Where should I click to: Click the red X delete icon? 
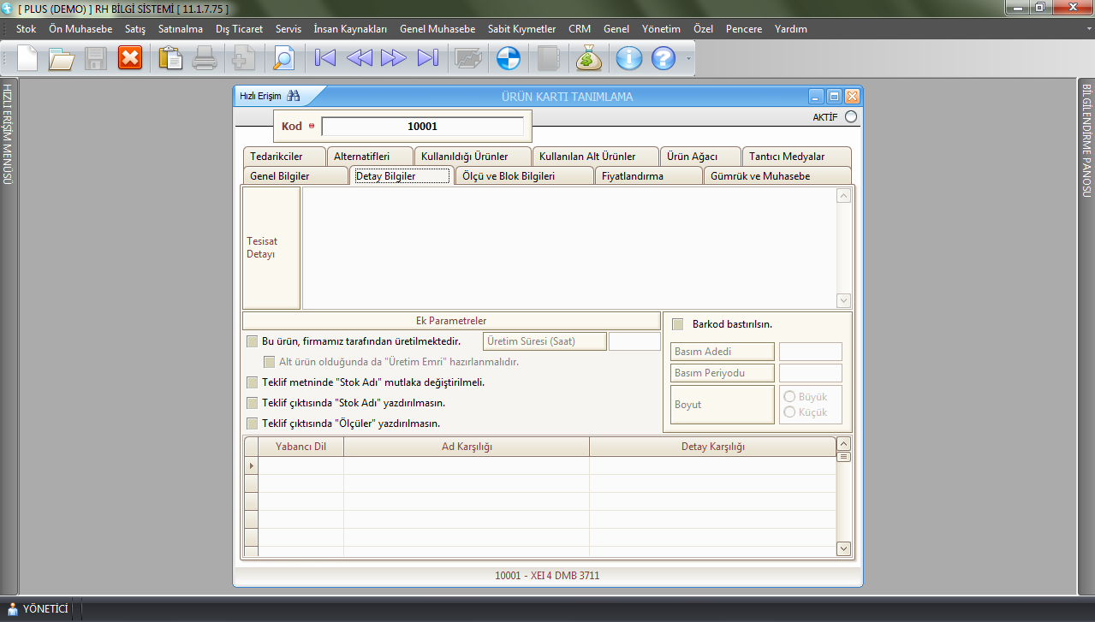[130, 58]
